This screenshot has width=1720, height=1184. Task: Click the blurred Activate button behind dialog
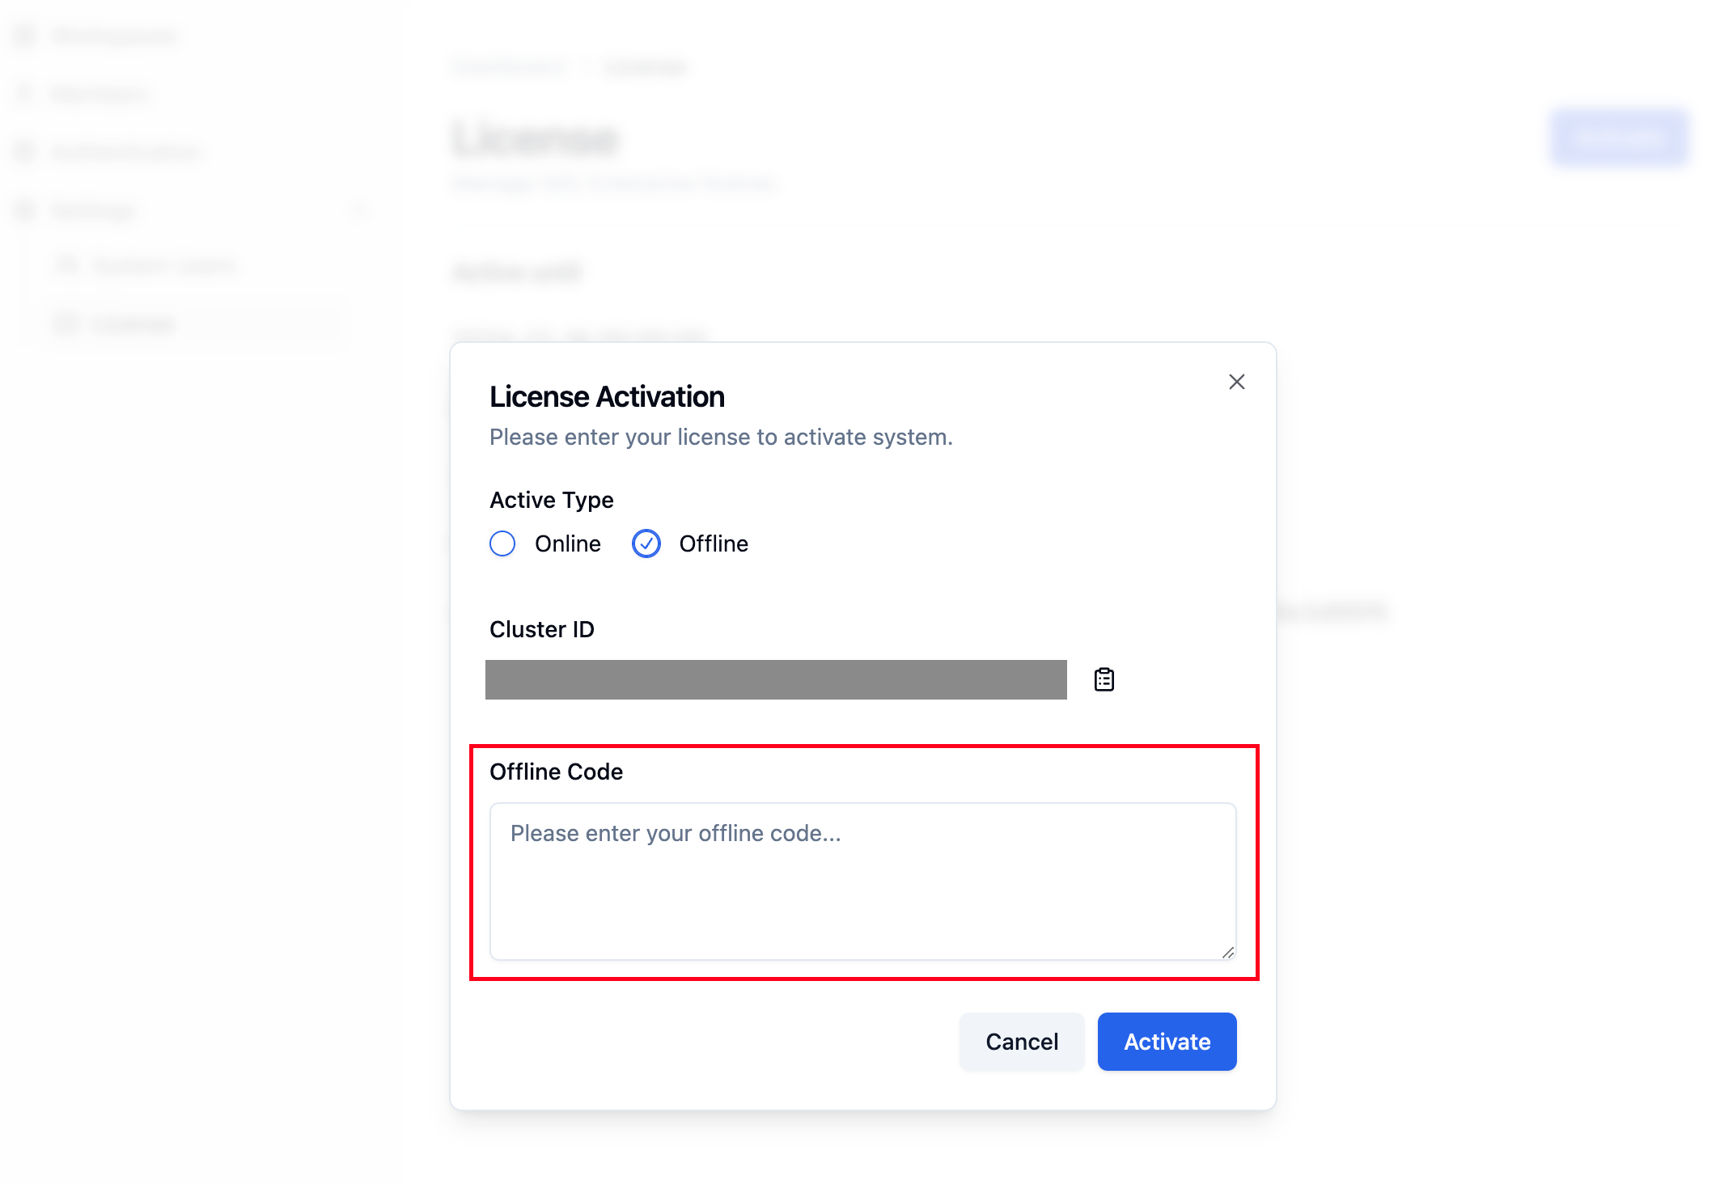pos(1618,138)
